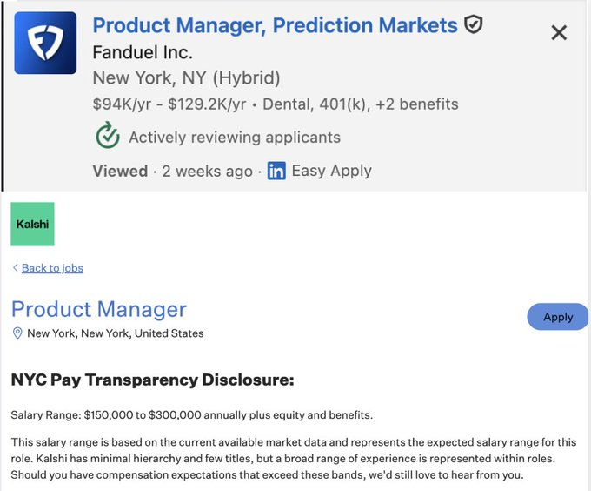Select the Dental, 401(k), +2 benefits text
The width and height of the screenshot is (591, 491).
361,104
